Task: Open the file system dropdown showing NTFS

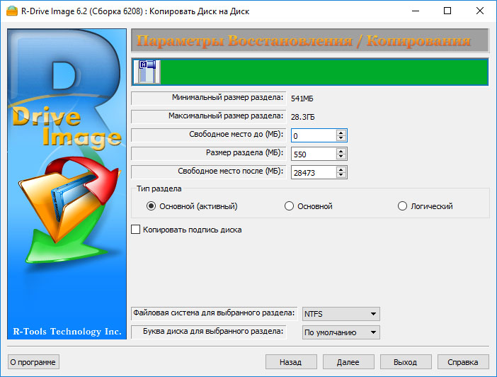Action: point(341,314)
